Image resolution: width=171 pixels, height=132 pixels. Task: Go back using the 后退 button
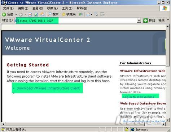(8, 14)
